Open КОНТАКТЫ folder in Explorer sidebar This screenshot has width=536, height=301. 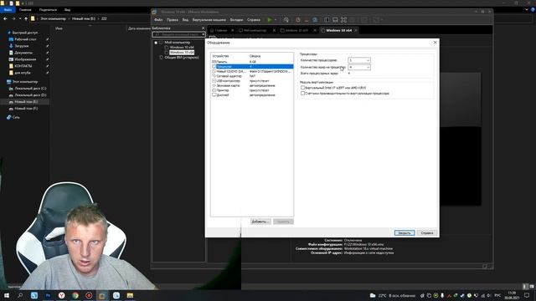[23, 66]
